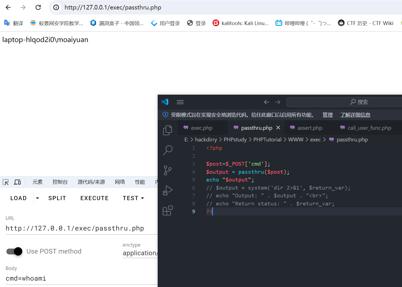
Task: Switch to the 源代码/来源 DevTools tab
Action: pos(91,182)
